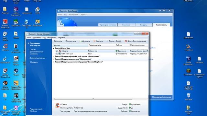
Task: Launch the TeamViewer 10 desktop shortcut
Action: pyautogui.click(x=27, y=24)
